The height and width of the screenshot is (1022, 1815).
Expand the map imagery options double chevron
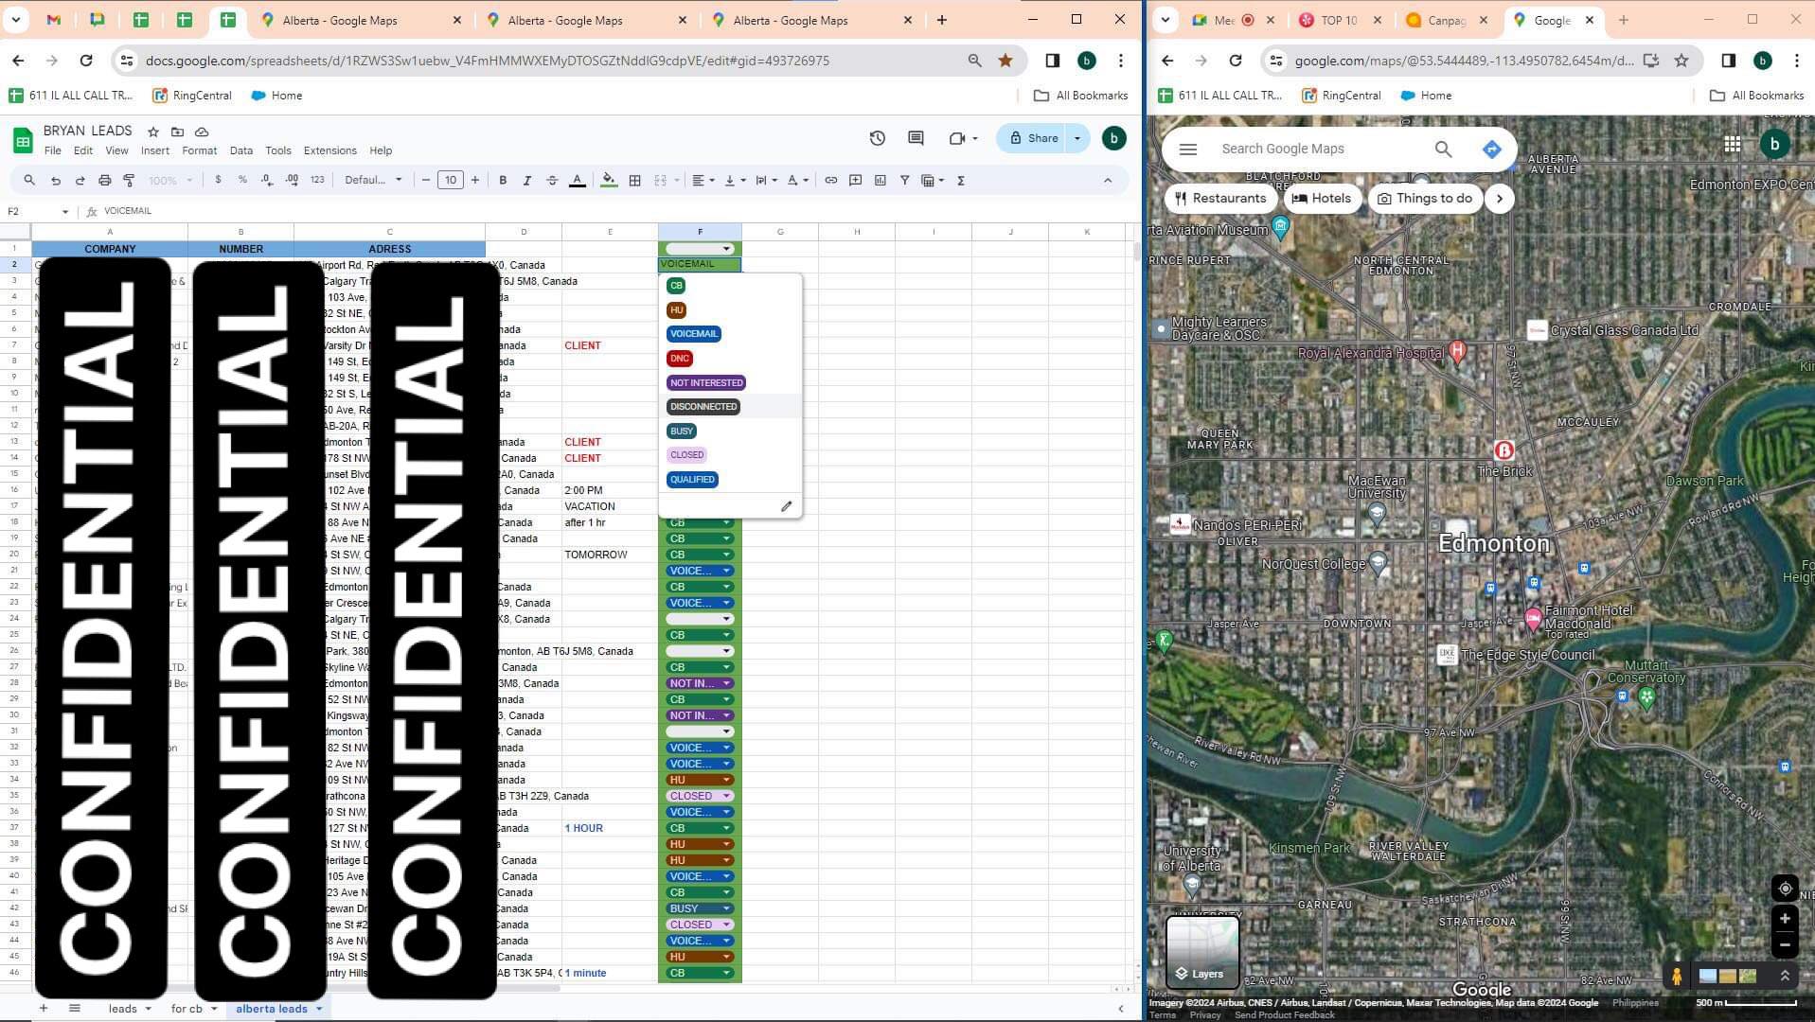pos(1785,976)
